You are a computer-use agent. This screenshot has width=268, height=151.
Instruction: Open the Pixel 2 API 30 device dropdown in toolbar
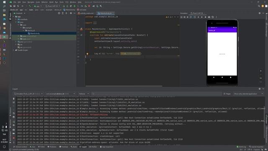pos(53,6)
